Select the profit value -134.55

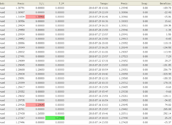point(167,48)
